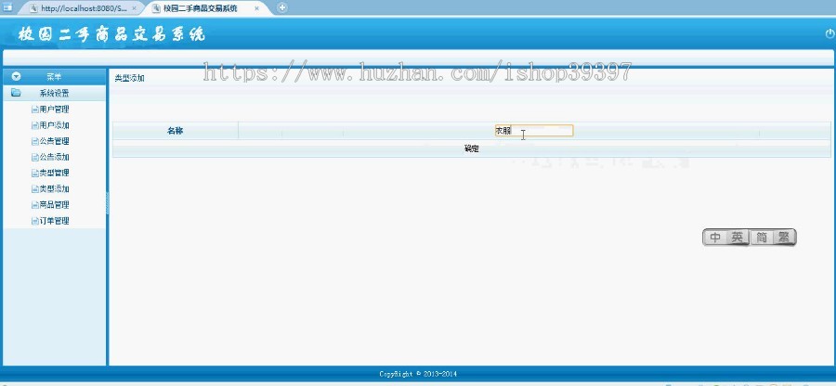This screenshot has width=836, height=386.
Task: Click the document icon beside 用户管理
Action: point(35,109)
